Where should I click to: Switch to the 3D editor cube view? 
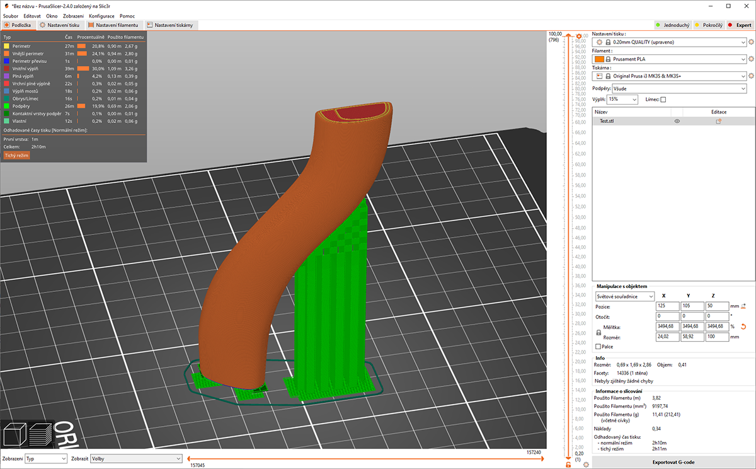14,436
